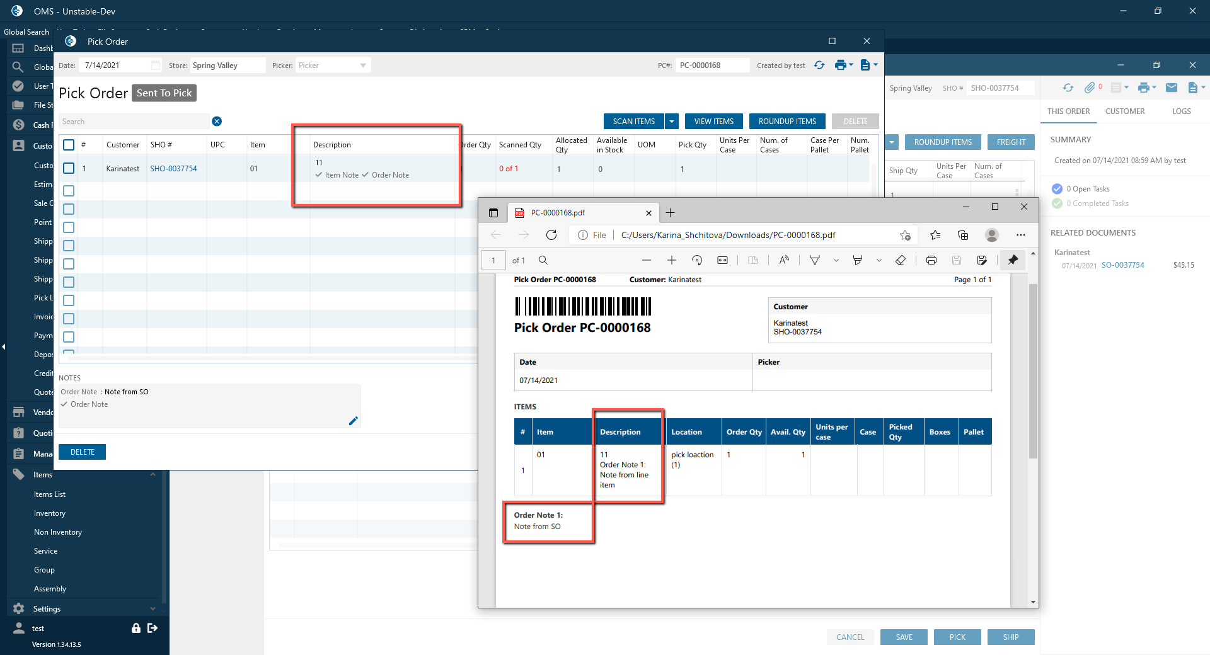Open the date calendar picker
Viewport: 1210px width, 655px height.
[156, 65]
